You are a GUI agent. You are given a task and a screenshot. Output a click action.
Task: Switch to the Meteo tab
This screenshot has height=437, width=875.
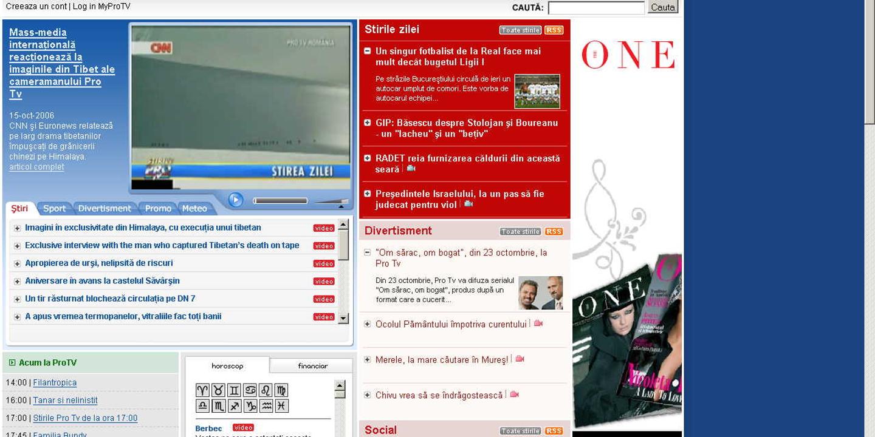194,208
